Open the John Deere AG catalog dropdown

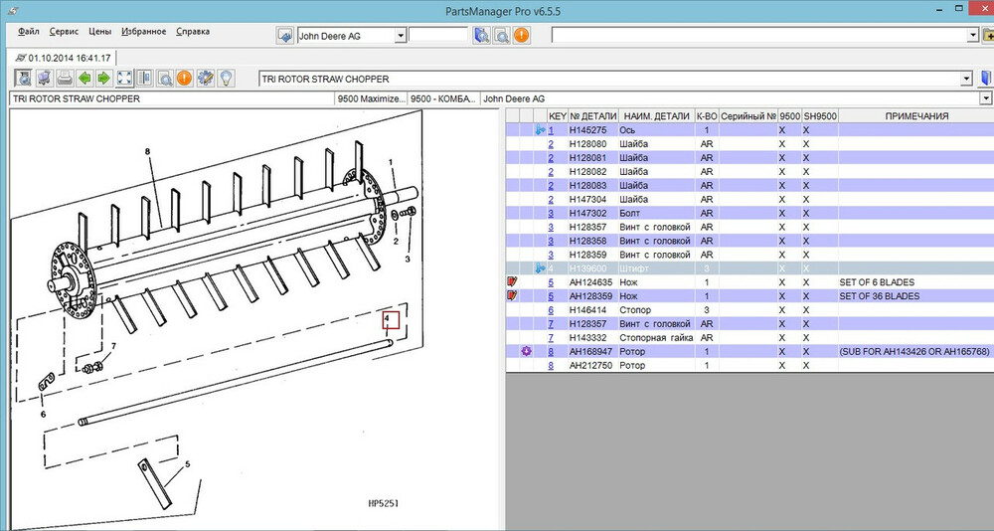click(401, 36)
